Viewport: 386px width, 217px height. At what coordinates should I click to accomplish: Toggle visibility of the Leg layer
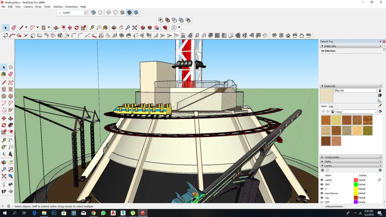(322, 198)
